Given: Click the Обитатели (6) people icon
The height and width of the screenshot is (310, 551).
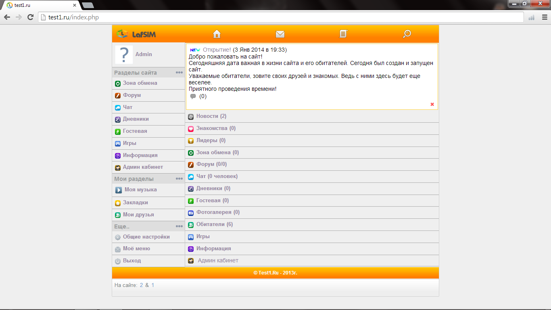Looking at the screenshot, I should [191, 225].
